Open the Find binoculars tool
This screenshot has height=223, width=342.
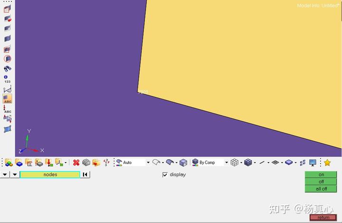point(8,68)
